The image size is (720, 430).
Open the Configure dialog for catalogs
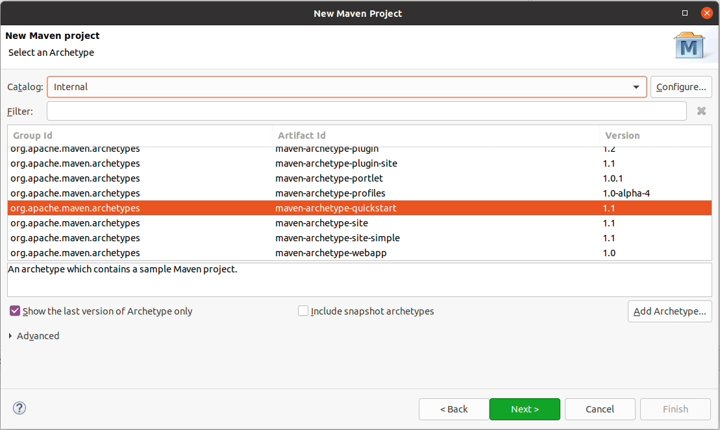[681, 86]
